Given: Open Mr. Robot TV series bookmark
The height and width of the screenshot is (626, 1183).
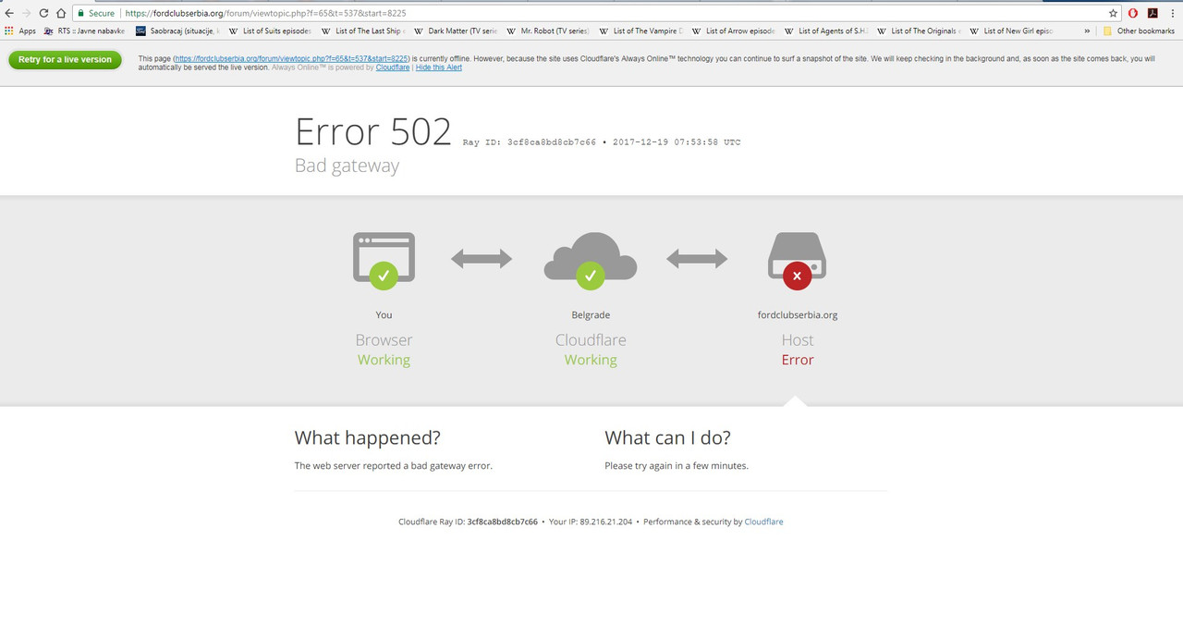Looking at the screenshot, I should click(548, 31).
